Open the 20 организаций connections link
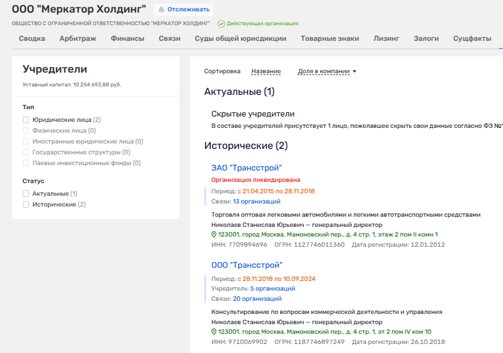 pos(257,298)
